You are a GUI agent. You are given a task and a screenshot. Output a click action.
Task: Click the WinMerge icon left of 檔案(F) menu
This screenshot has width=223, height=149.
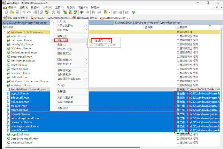point(5,8)
